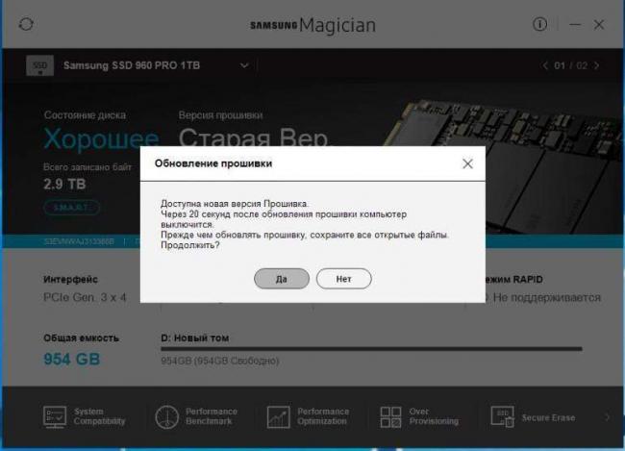Open System Compatibility icon
Viewport: 625px width, 451px height.
pyautogui.click(x=55, y=417)
